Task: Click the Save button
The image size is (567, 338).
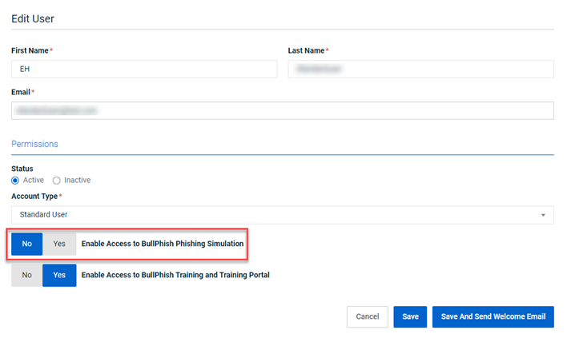Action: point(410,316)
